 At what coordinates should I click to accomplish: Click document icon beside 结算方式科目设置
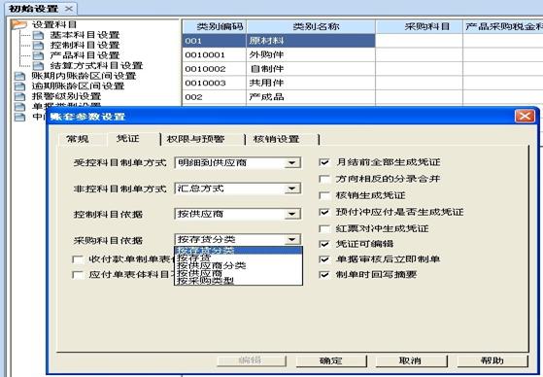[38, 65]
